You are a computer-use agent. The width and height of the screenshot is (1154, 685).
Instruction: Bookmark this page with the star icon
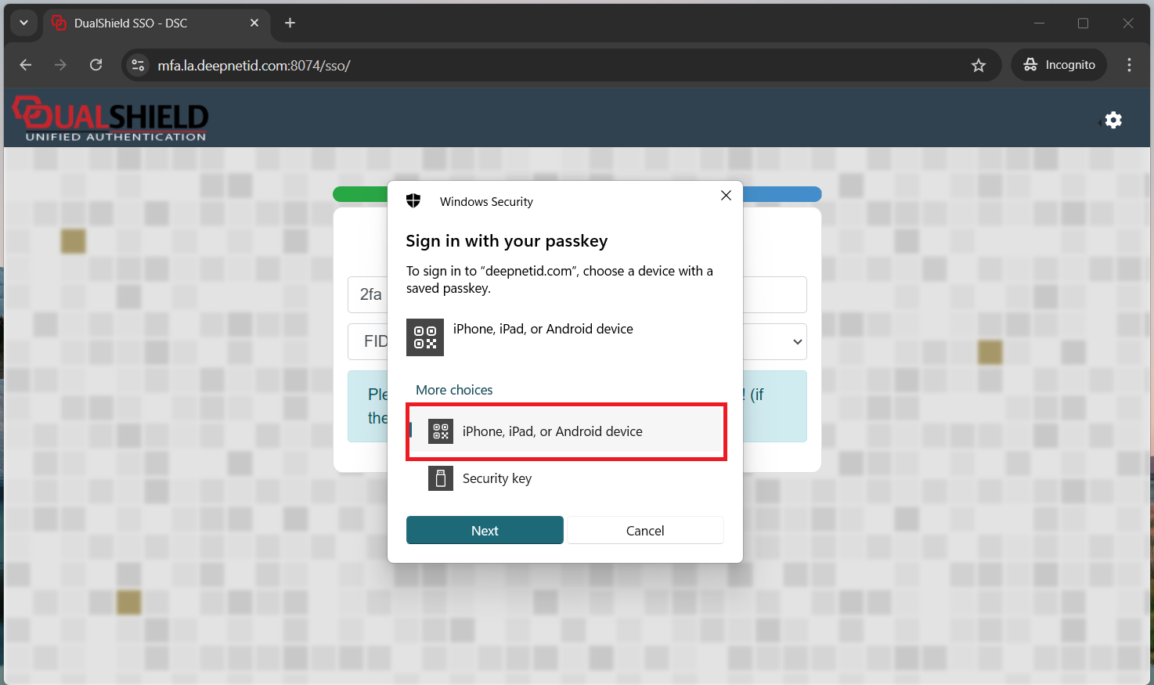(x=979, y=66)
